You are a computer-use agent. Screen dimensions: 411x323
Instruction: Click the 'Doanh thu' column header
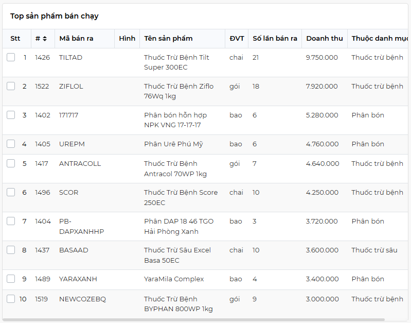click(324, 39)
